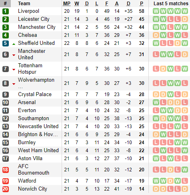The height and width of the screenshot is (195, 190).
Task: Click Sheffield United's blue position 5 badge
Action: tap(6, 43)
